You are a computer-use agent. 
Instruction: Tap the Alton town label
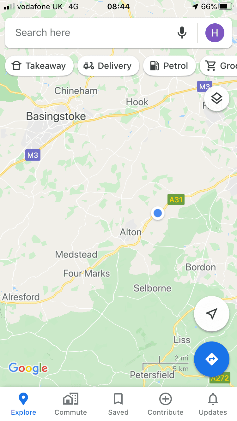pos(131,232)
